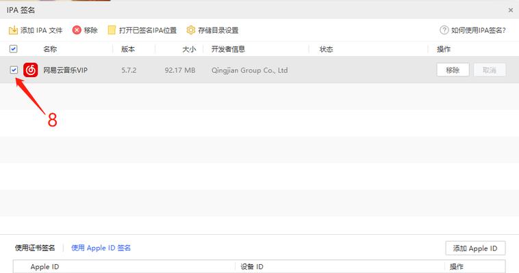
Task: Click the Add IPA file toolbar icon
Action: [x=13, y=30]
